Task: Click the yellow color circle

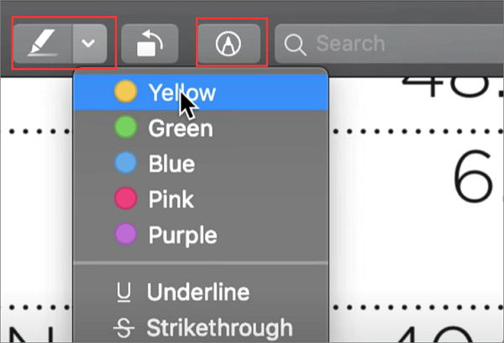Action: click(125, 93)
